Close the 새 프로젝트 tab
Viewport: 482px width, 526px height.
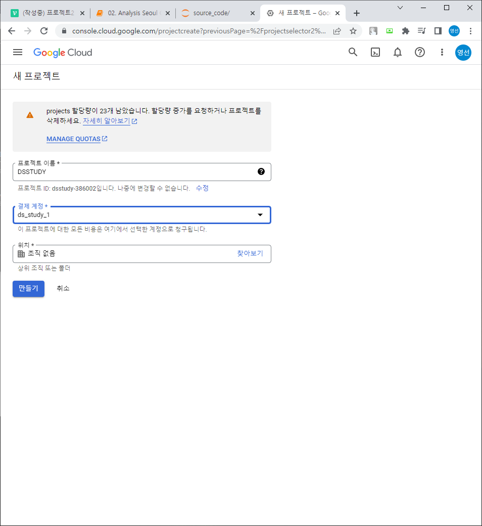pyautogui.click(x=338, y=13)
